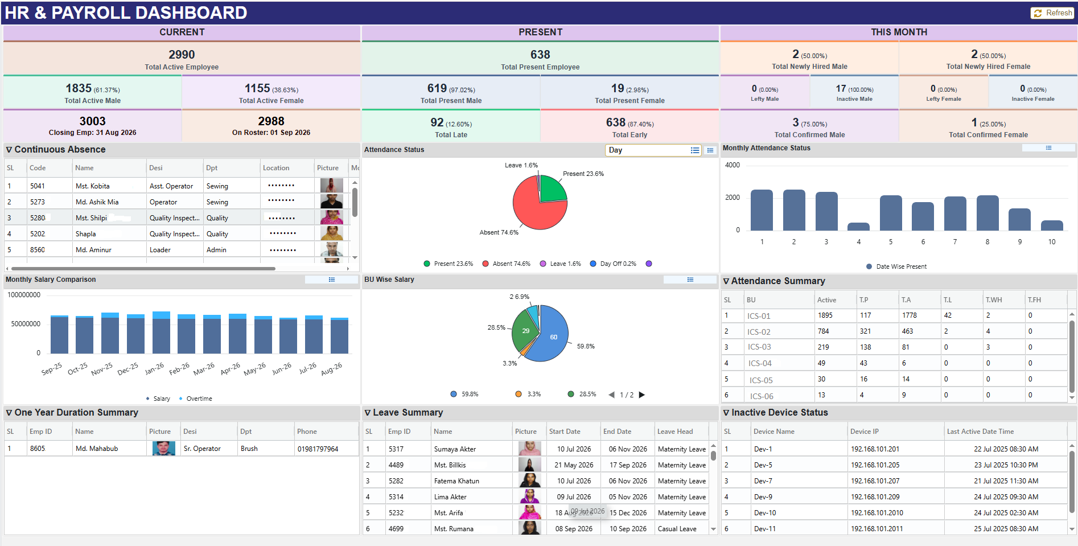This screenshot has height=546, width=1078.
Task: Click the list icon right of the Day dropdown
Action: tap(710, 150)
